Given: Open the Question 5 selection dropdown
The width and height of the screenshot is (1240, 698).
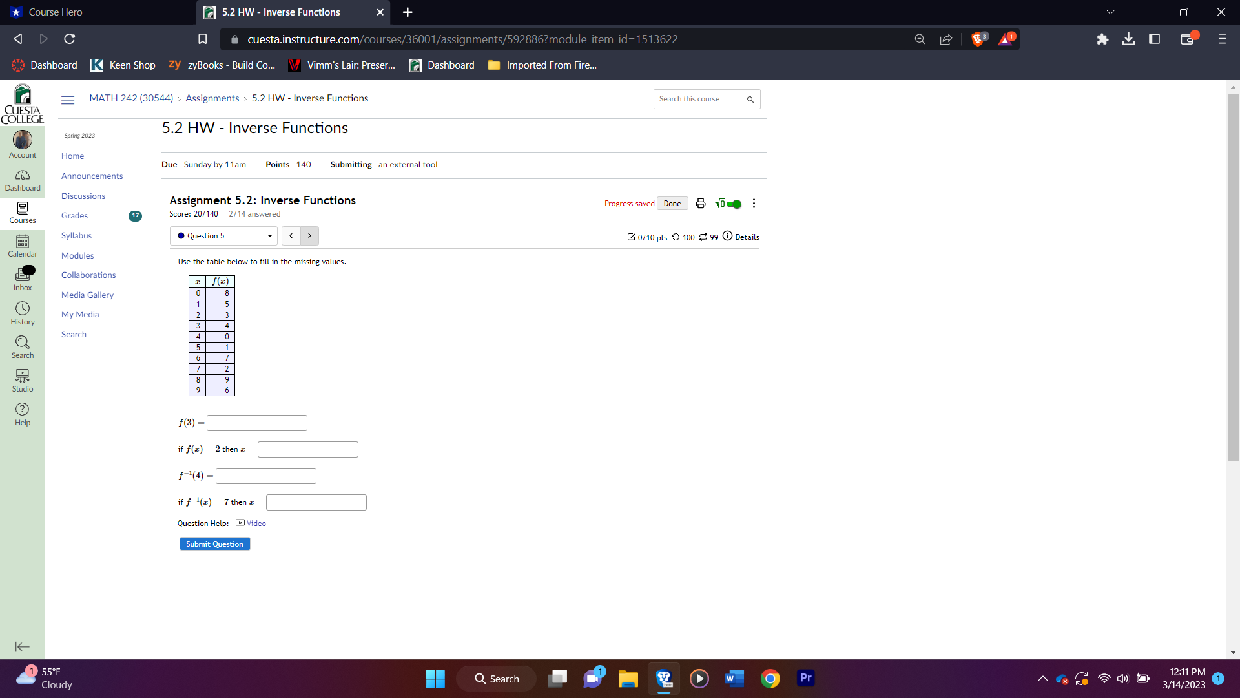Looking at the screenshot, I should (x=223, y=235).
